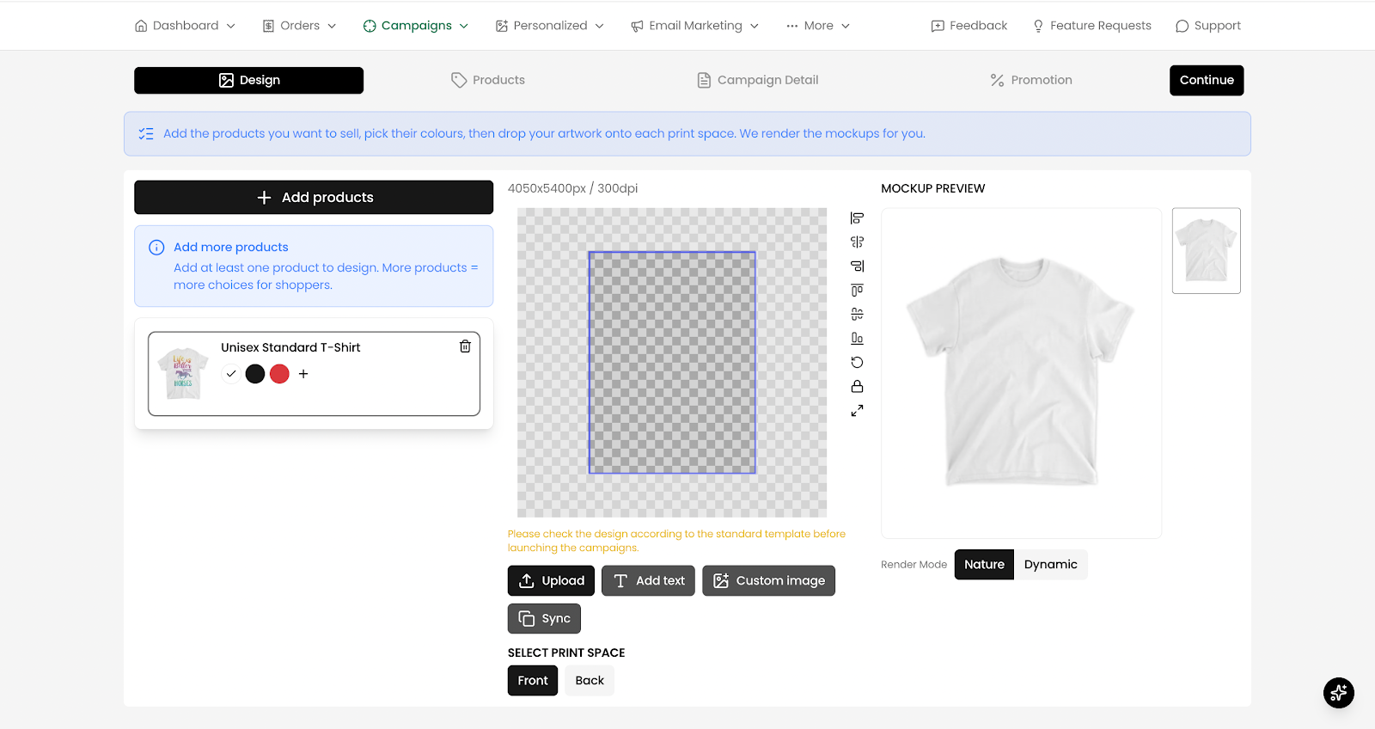This screenshot has height=729, width=1375.
Task: Select the t-shirt mockup thumbnail
Action: (1207, 250)
